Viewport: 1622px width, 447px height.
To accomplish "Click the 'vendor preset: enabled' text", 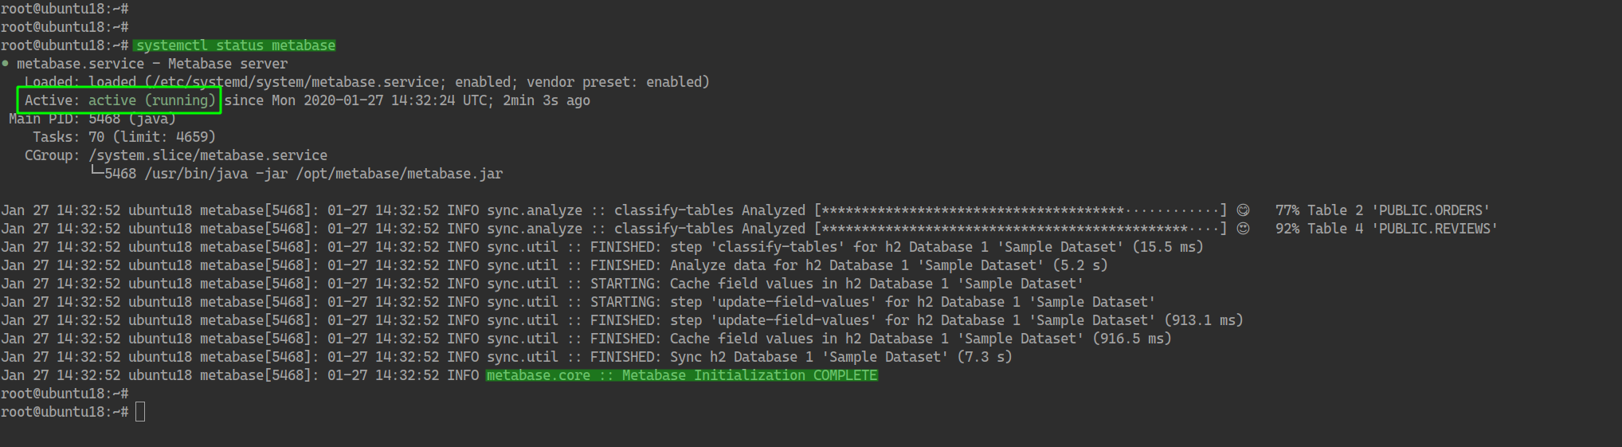I will (617, 82).
